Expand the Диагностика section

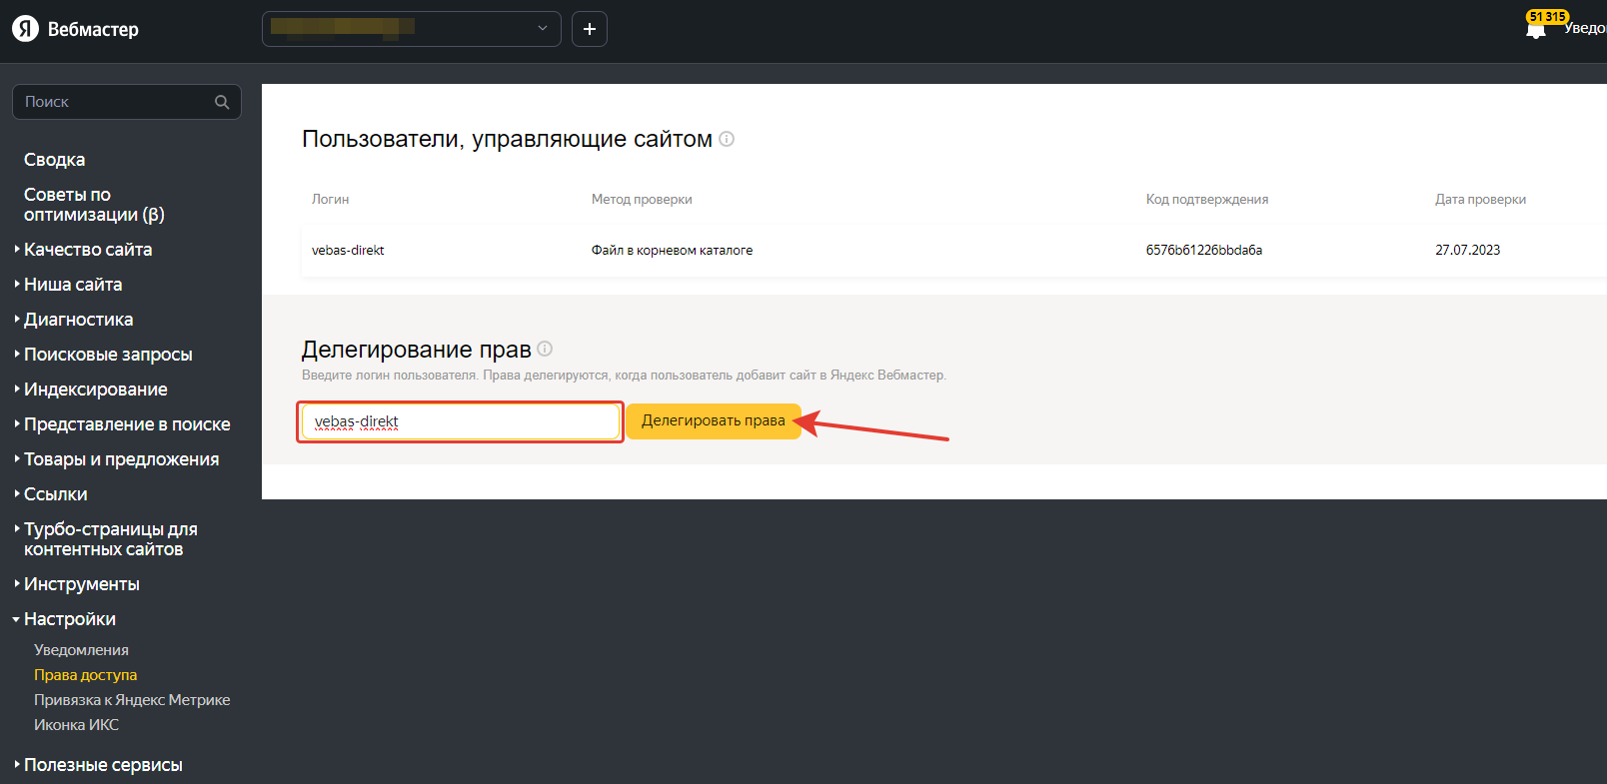click(78, 320)
